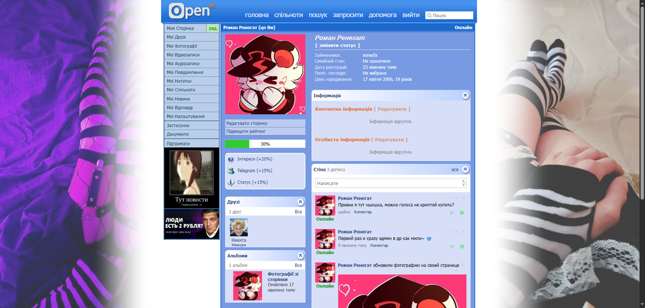Collapse the Стіна wall section

465,169
